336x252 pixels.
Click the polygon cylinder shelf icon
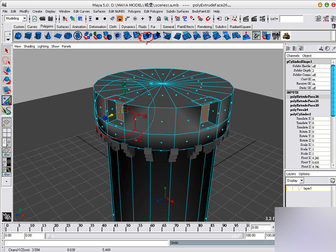[x=38, y=36]
